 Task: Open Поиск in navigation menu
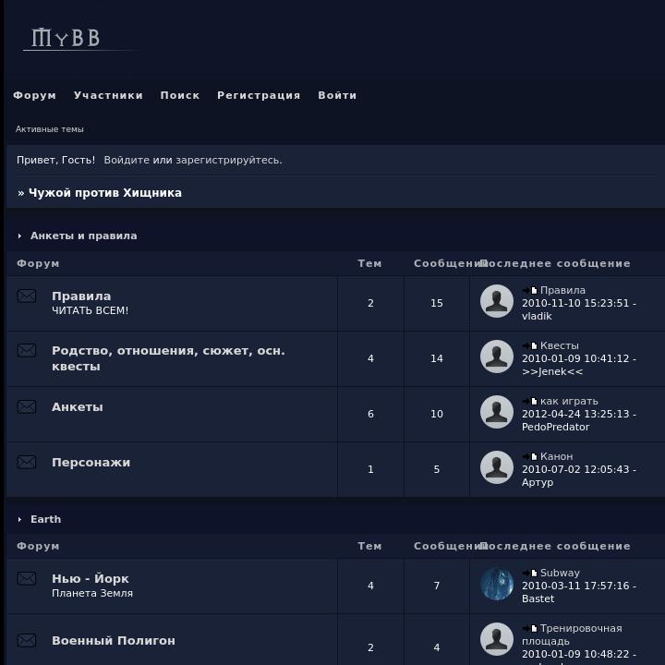(180, 95)
